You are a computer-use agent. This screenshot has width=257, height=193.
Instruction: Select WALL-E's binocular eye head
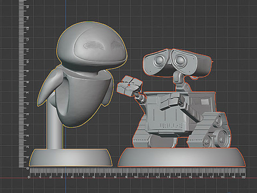(x=177, y=63)
